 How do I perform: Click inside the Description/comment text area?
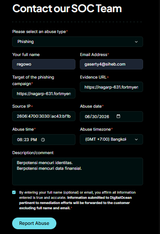(x=78, y=171)
